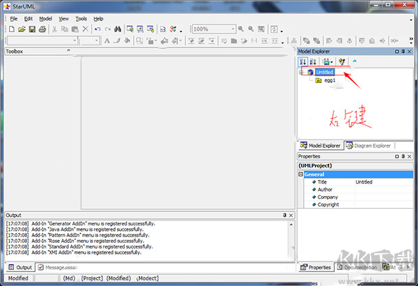Collapse the General properties section
418x286 pixels.
click(301, 174)
